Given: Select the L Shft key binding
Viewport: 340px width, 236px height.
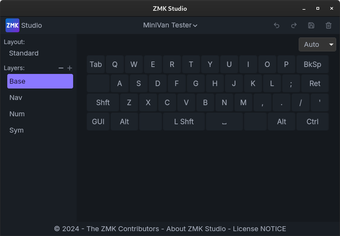Looking at the screenshot, I should pyautogui.click(x=184, y=121).
